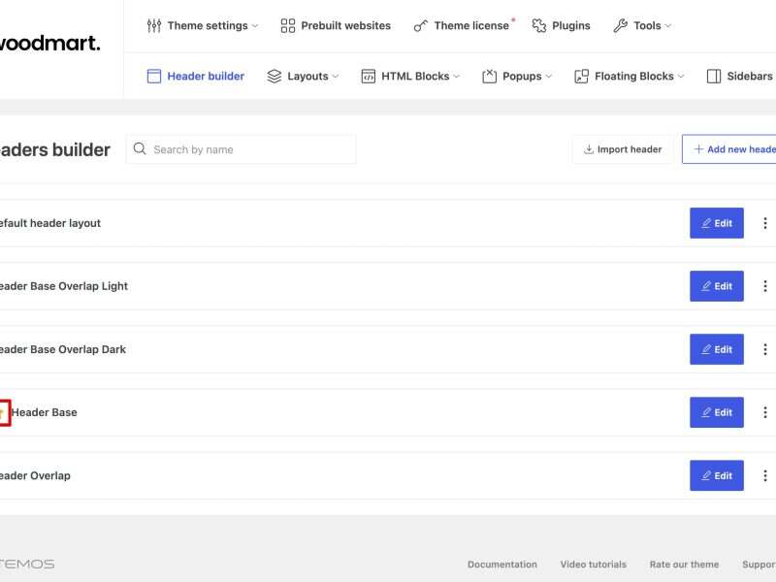Open the Rate our theme link
The width and height of the screenshot is (776, 582).
(684, 565)
